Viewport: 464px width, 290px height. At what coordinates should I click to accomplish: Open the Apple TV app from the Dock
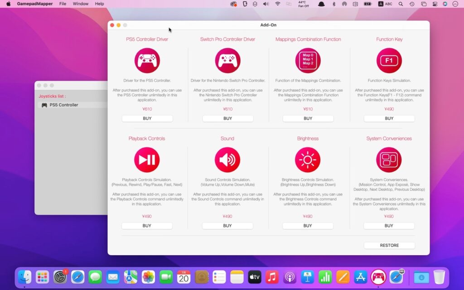(x=254, y=277)
